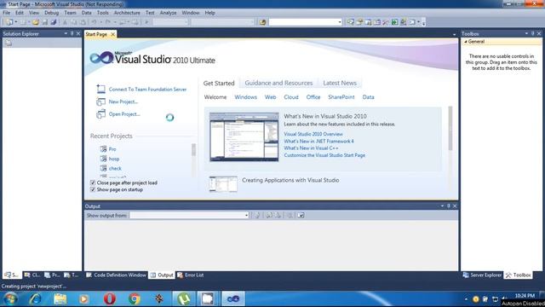Open the Show output from dropdown
545x307 pixels.
246,216
